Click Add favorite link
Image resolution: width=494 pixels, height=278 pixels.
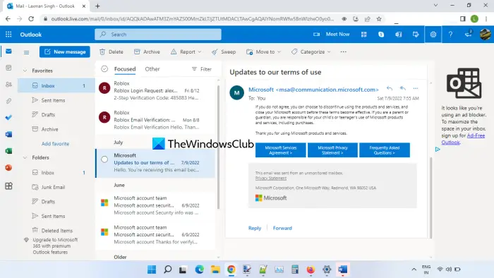click(x=55, y=143)
